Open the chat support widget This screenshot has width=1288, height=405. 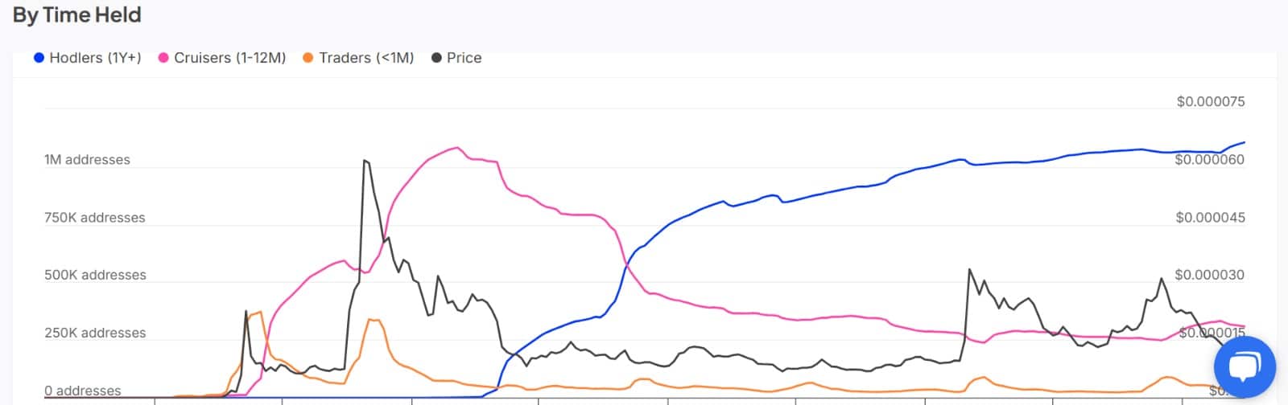pyautogui.click(x=1245, y=368)
